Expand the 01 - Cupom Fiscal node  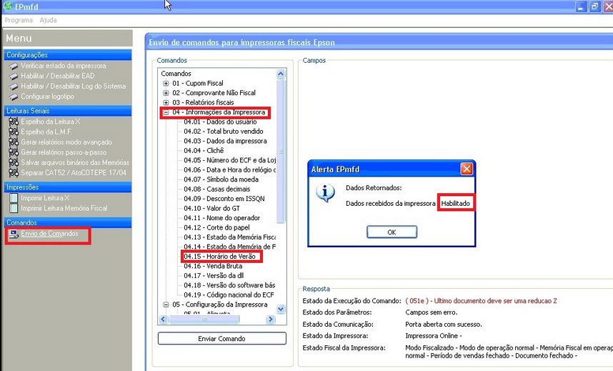point(166,84)
